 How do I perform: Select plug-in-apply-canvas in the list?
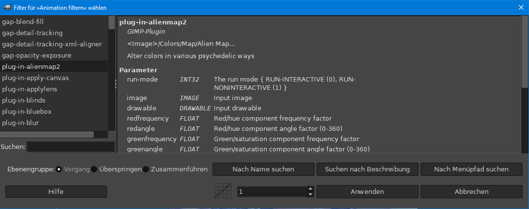click(x=54, y=78)
